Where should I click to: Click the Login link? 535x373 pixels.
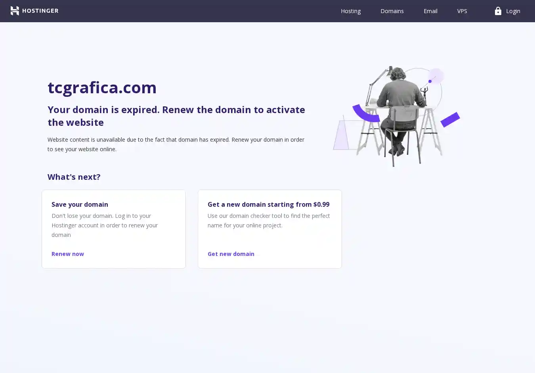513,11
